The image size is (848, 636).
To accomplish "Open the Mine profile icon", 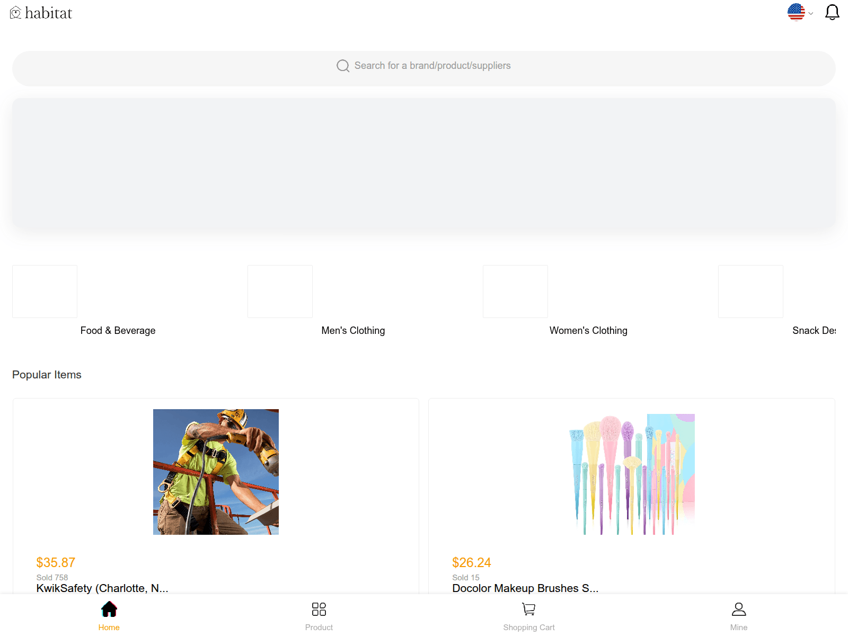I will [739, 609].
